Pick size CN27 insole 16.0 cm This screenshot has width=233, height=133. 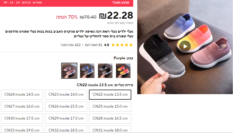click(x=22, y=107)
